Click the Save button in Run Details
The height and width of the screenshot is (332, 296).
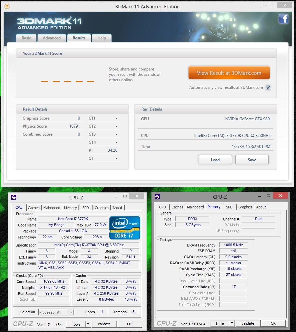pyautogui.click(x=252, y=160)
